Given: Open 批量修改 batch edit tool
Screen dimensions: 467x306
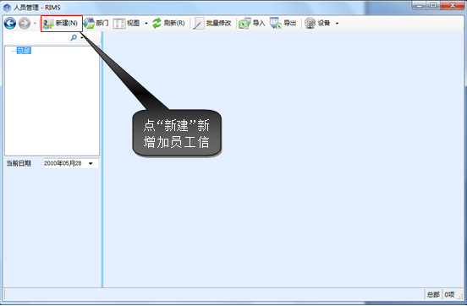Looking at the screenshot, I should pos(212,23).
